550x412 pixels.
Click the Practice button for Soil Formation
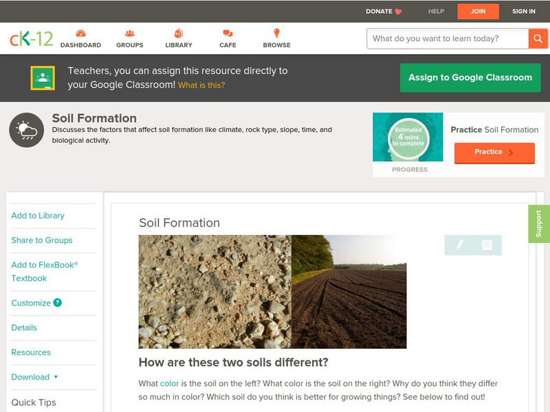494,152
